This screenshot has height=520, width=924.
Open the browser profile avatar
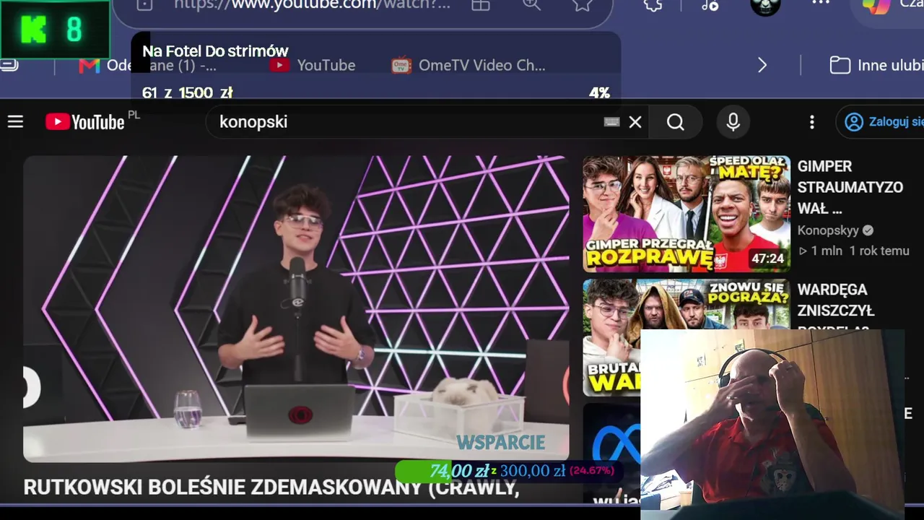pyautogui.click(x=765, y=6)
